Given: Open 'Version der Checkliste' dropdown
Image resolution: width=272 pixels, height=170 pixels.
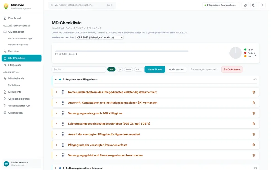Looking at the screenshot, I should tap(100, 37).
